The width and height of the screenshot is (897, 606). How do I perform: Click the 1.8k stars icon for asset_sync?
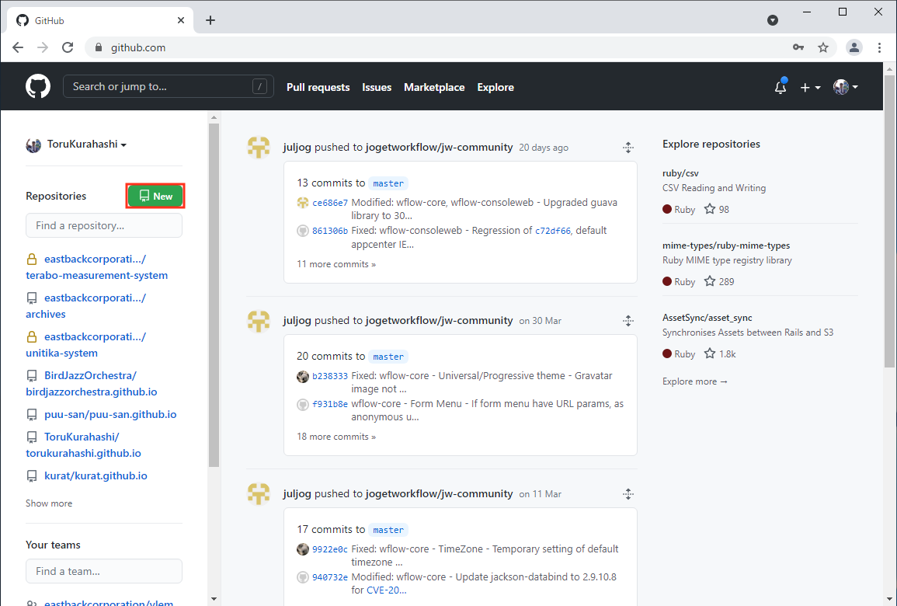point(709,353)
